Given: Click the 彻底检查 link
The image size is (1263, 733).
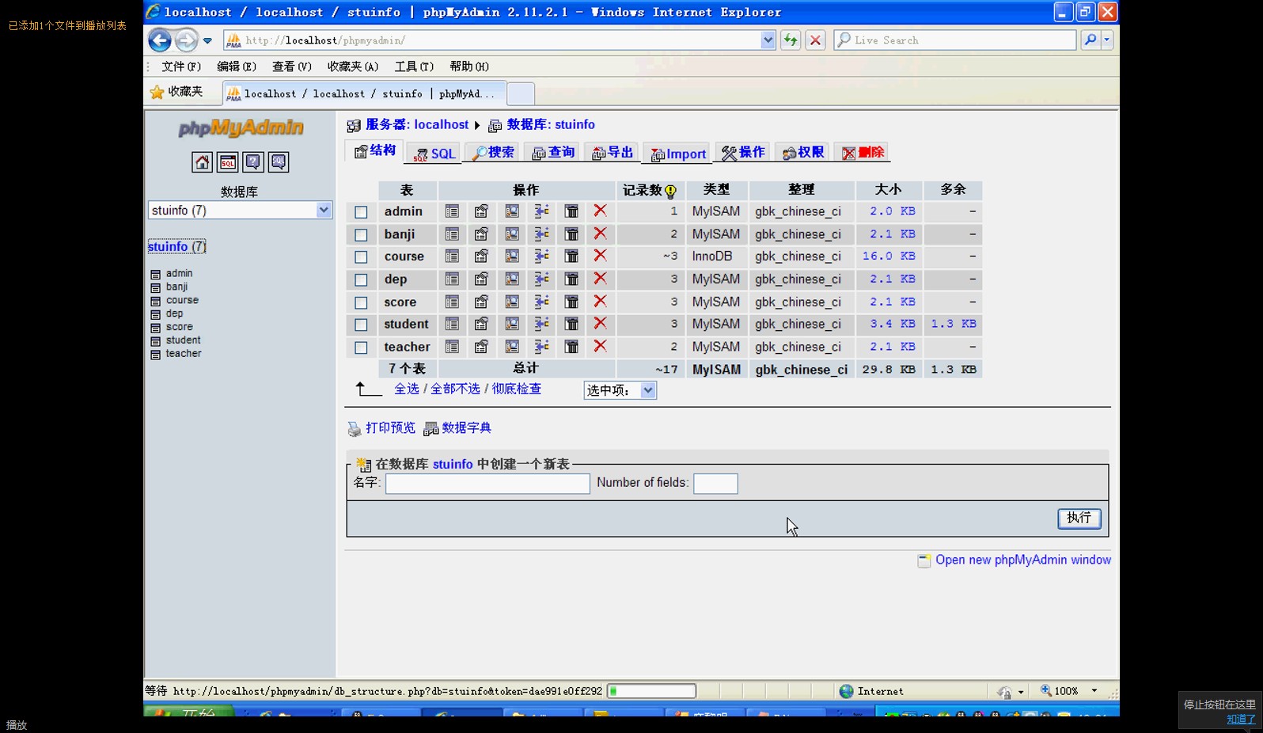Looking at the screenshot, I should click(x=517, y=389).
